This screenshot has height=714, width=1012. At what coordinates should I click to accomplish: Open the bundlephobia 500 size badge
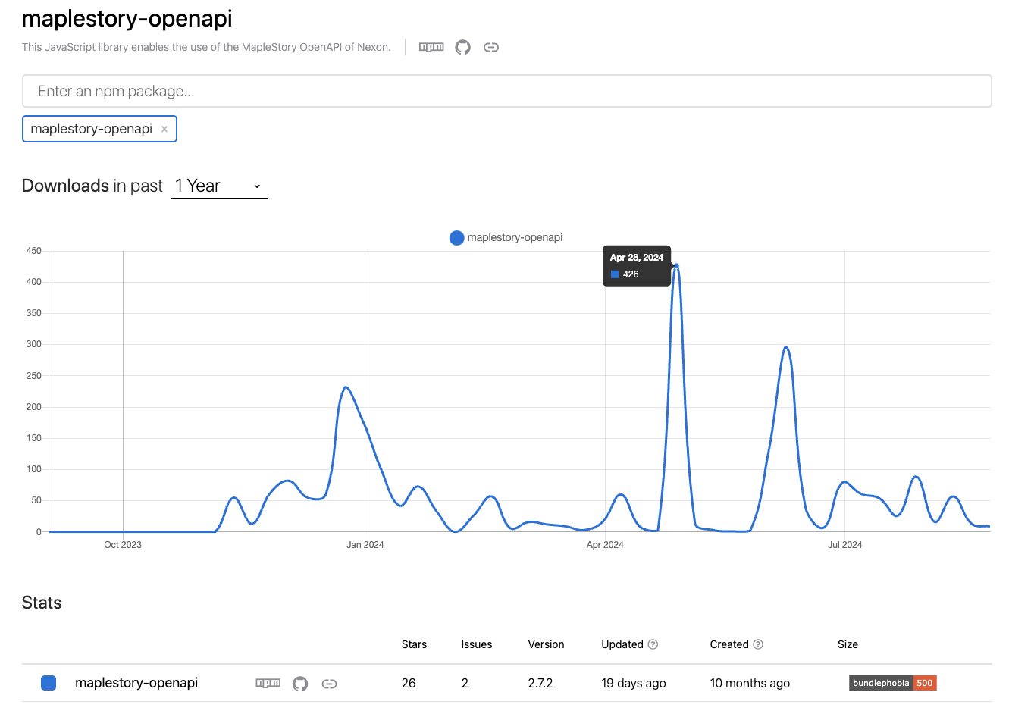point(893,683)
